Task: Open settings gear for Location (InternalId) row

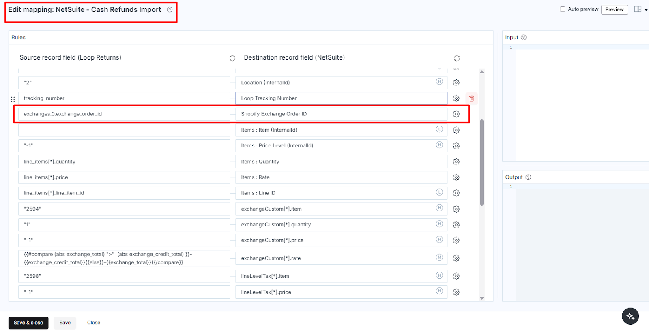Action: coord(456,83)
